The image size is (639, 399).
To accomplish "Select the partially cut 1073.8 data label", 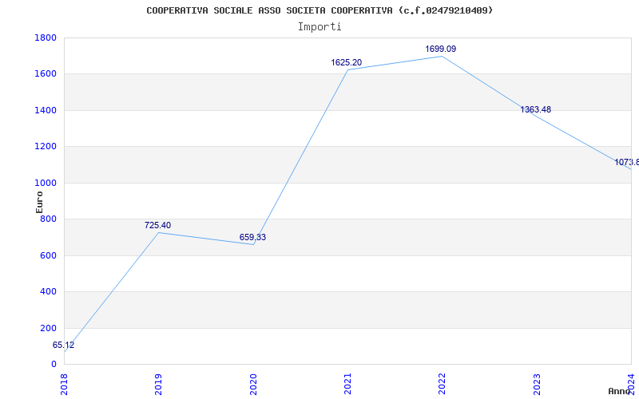I will tap(627, 163).
